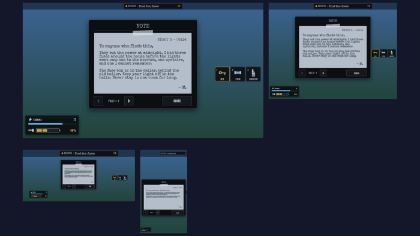Close the note in bottom-left wide preview
Screen dimensions: 420x236
click(x=90, y=186)
